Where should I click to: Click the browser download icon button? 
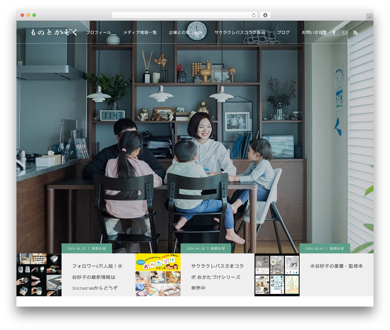pos(265,15)
